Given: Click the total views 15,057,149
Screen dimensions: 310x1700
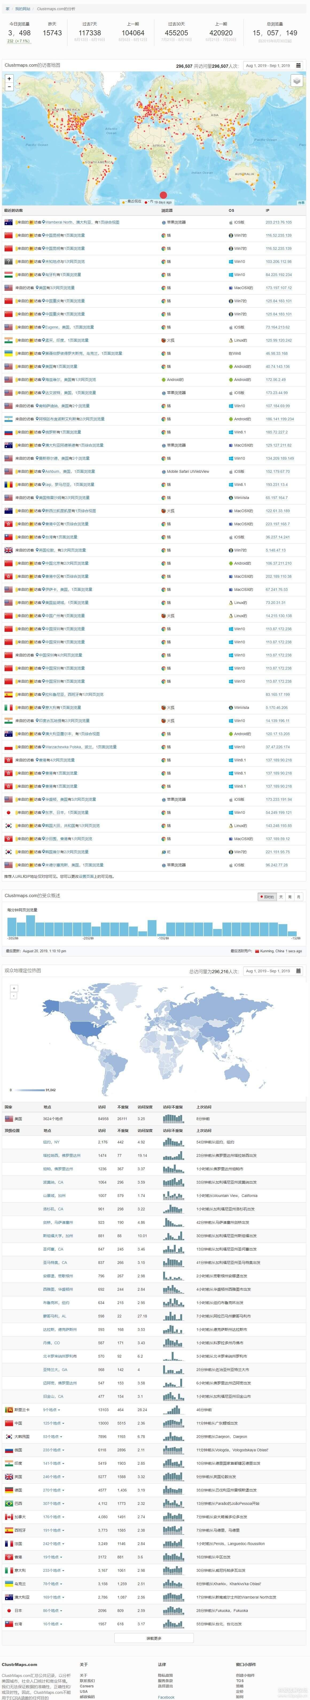Looking at the screenshot, I should tap(275, 32).
